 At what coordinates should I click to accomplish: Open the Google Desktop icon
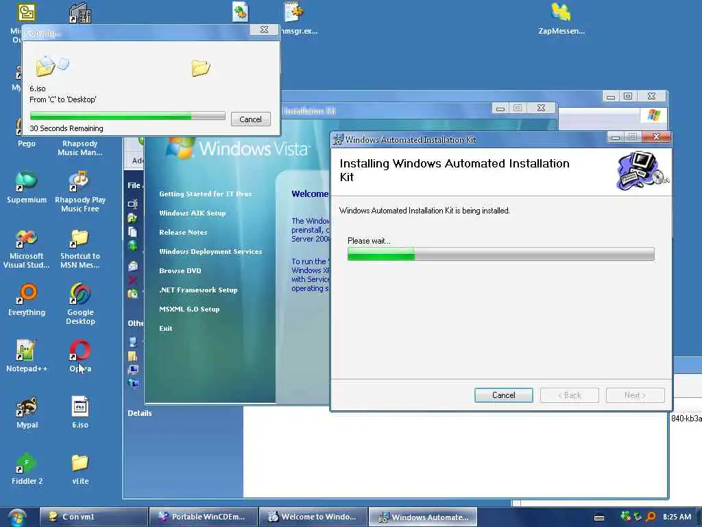(80, 304)
